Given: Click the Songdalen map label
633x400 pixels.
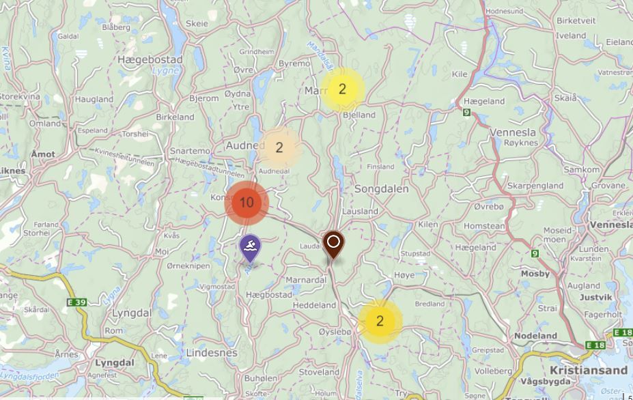Looking at the screenshot, I should [382, 188].
